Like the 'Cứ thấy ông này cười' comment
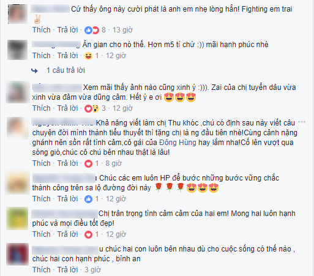Viewport: 314px width, 276px height. click(42, 30)
